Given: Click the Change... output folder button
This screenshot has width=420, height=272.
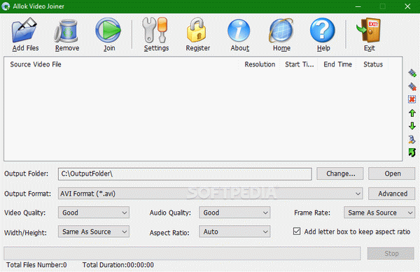Looking at the screenshot, I should 340,173.
